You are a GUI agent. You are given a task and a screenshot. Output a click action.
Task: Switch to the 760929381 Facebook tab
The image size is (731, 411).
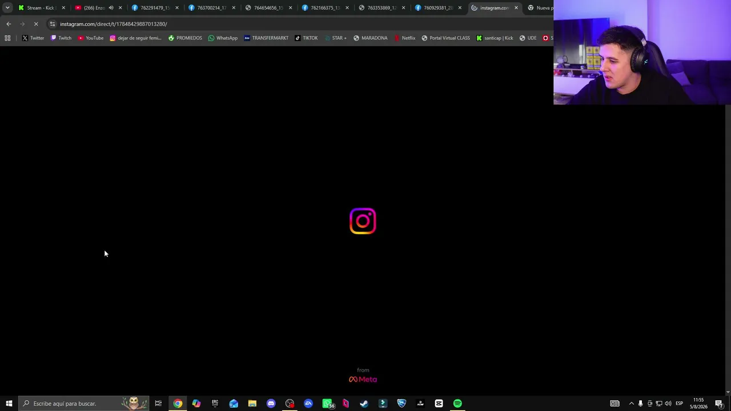439,8
